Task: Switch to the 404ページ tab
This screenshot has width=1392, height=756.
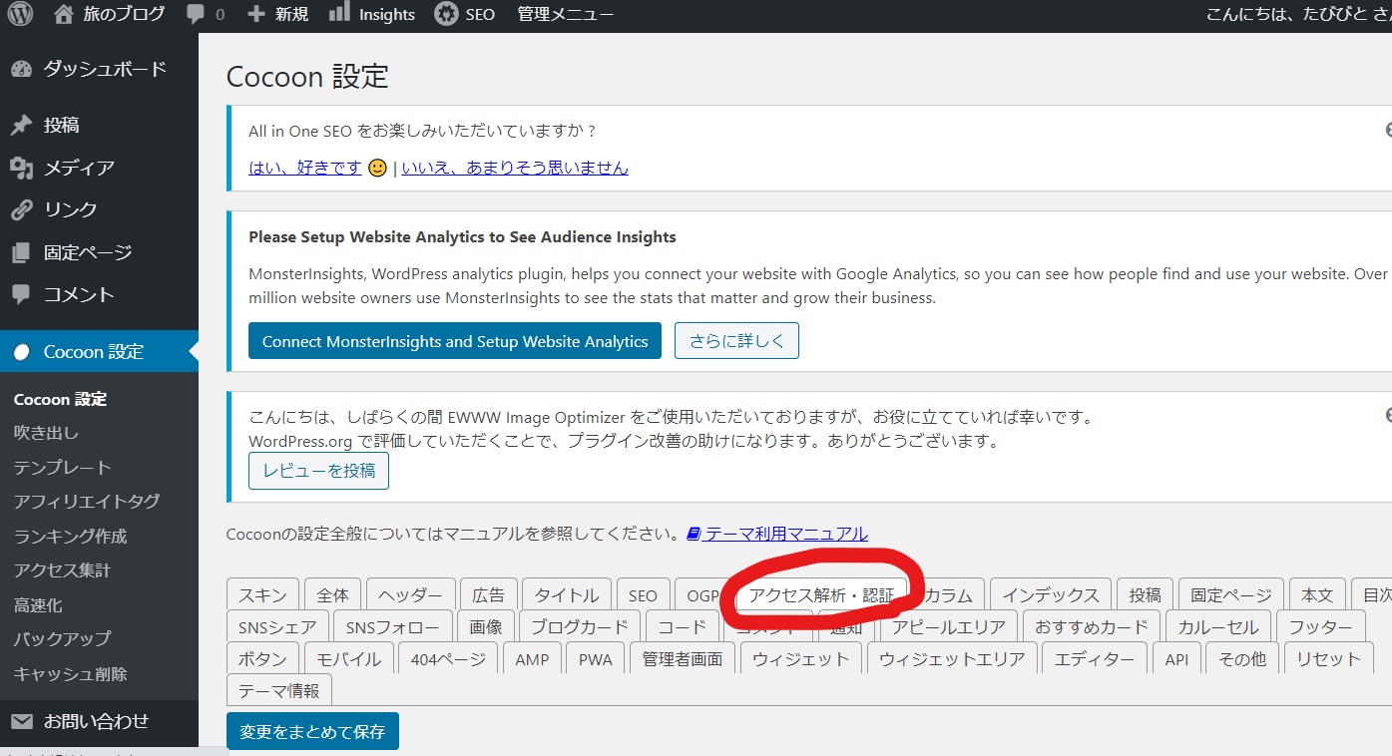Action: tap(448, 659)
